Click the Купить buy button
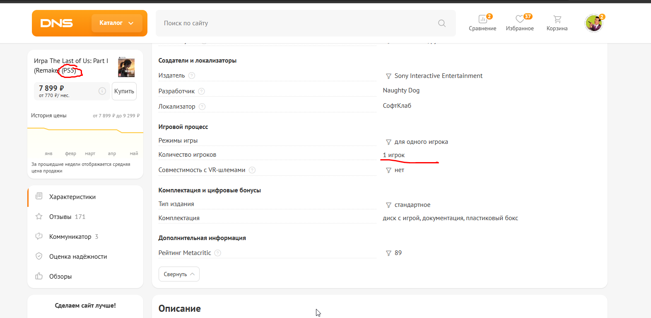The width and height of the screenshot is (651, 318). coord(124,91)
